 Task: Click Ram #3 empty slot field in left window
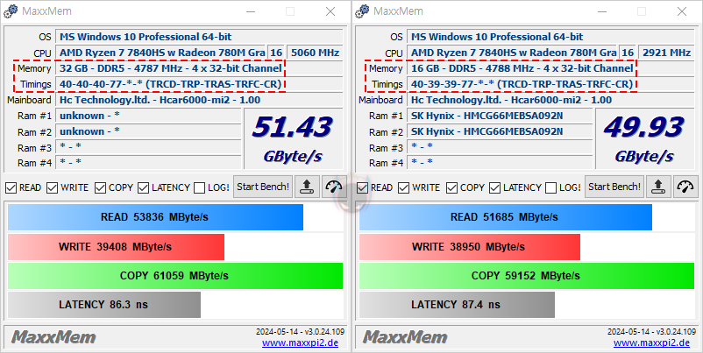[149, 147]
